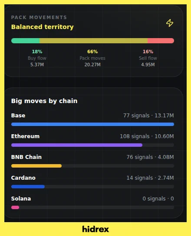Image resolution: width=191 pixels, height=236 pixels.
Task: Click the pink Solana progress bar
Action: (x=15, y=207)
